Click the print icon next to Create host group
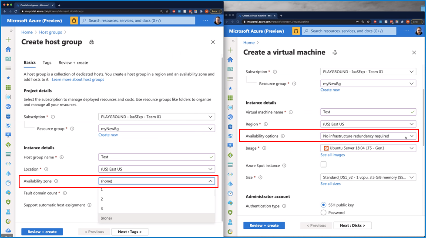The image size is (426, 238). pyautogui.click(x=91, y=42)
